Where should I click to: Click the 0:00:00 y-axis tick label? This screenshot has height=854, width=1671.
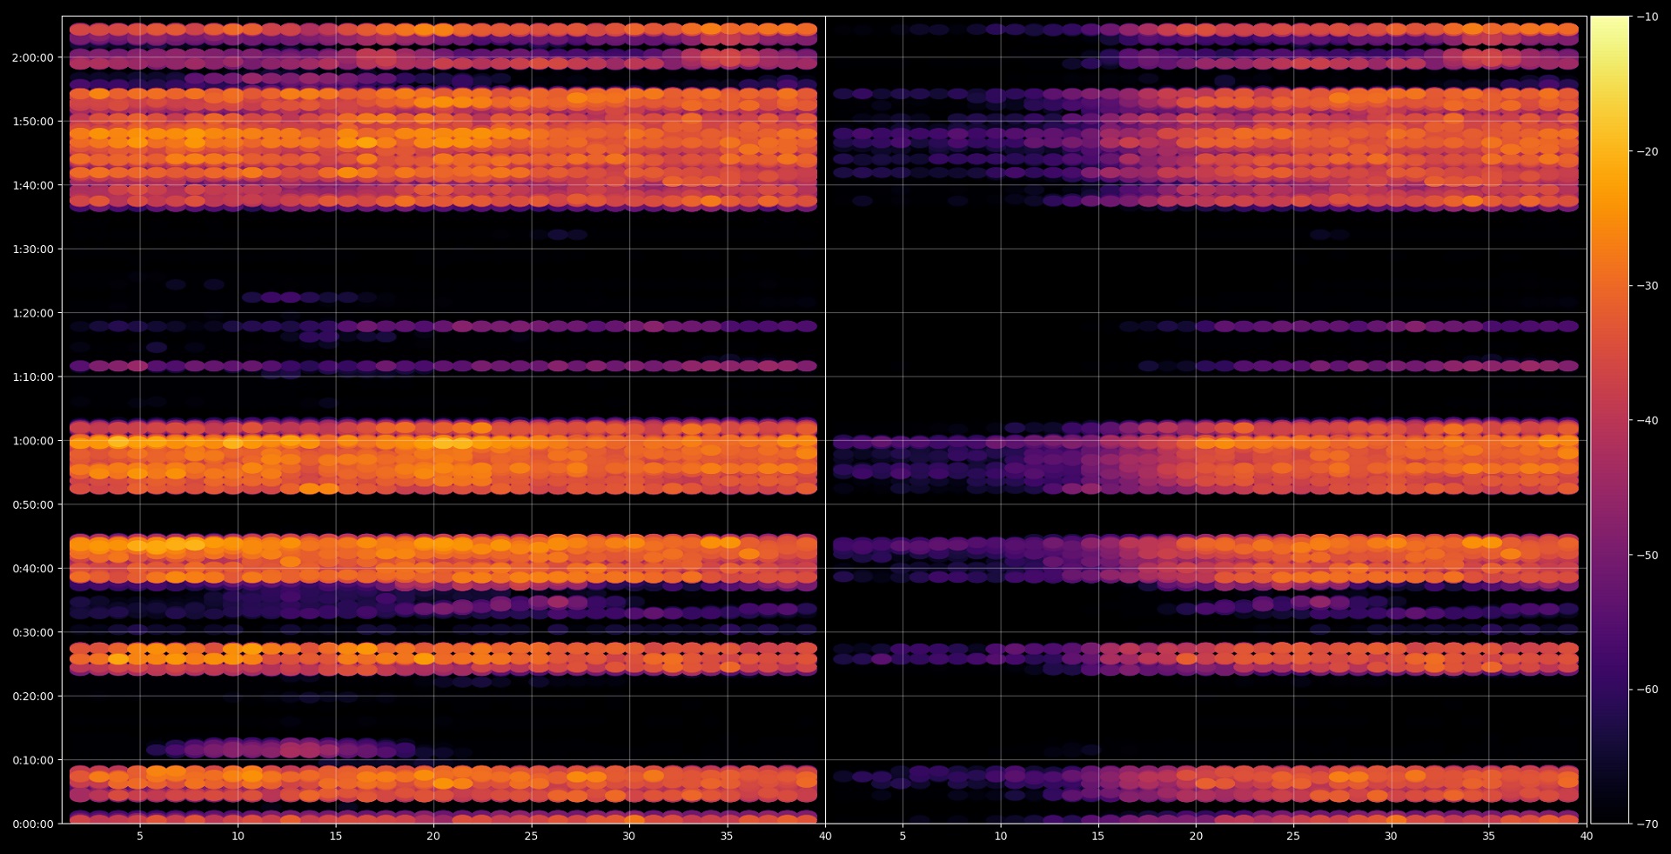(x=33, y=824)
